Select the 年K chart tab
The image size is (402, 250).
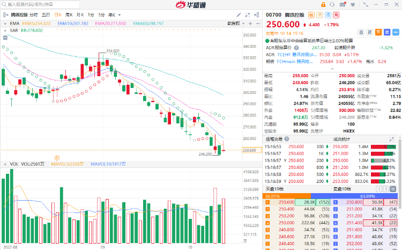[x=112, y=15]
